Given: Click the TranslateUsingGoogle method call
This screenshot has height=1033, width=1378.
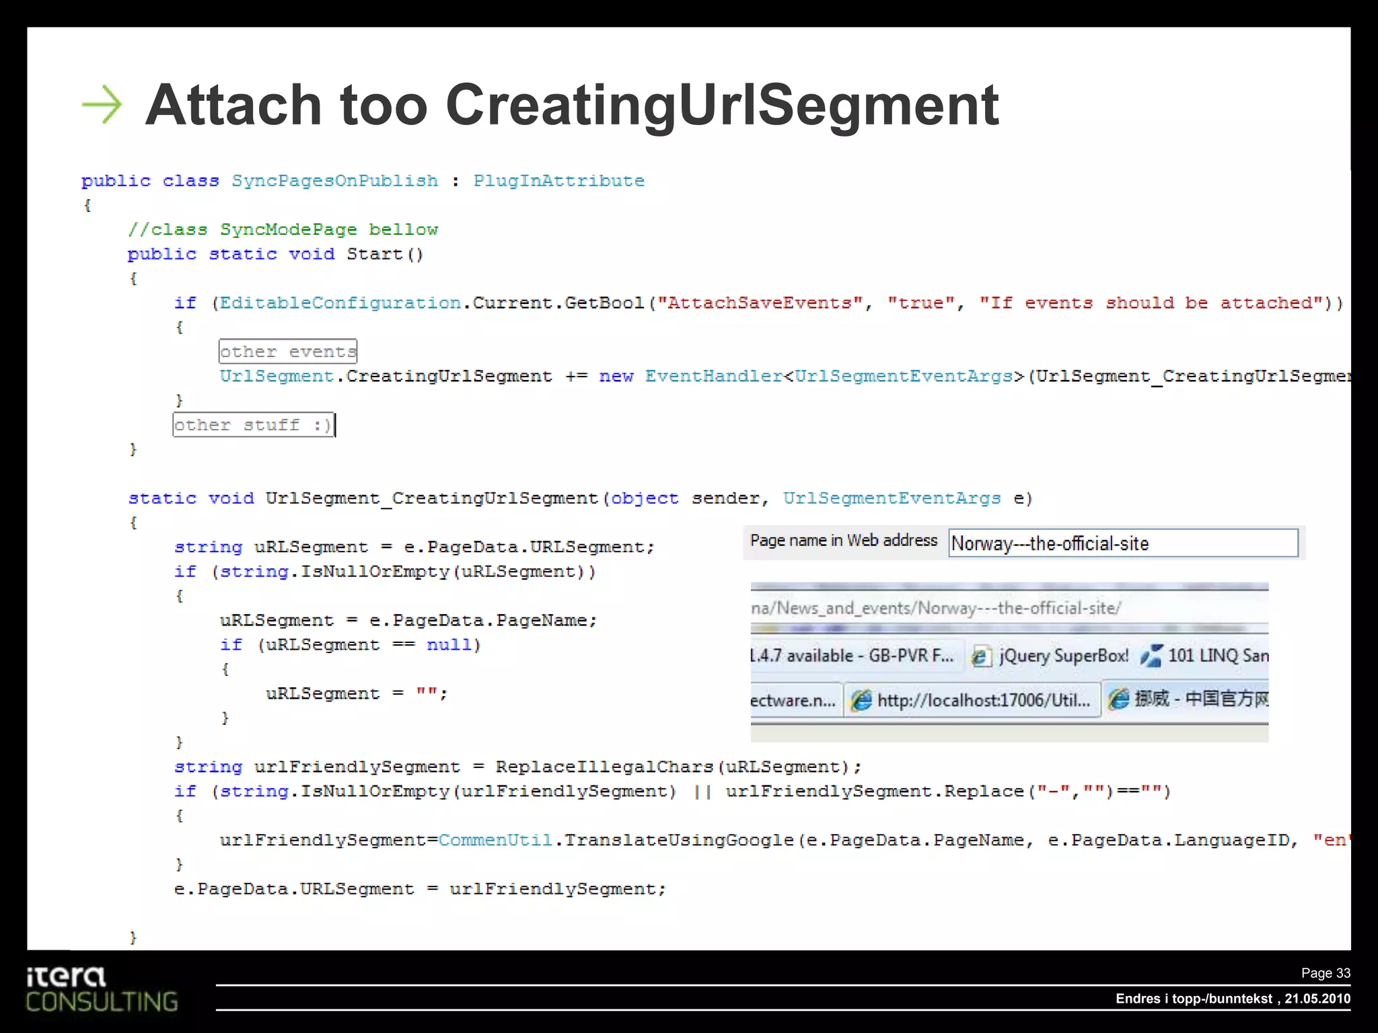Looking at the screenshot, I should click(679, 841).
